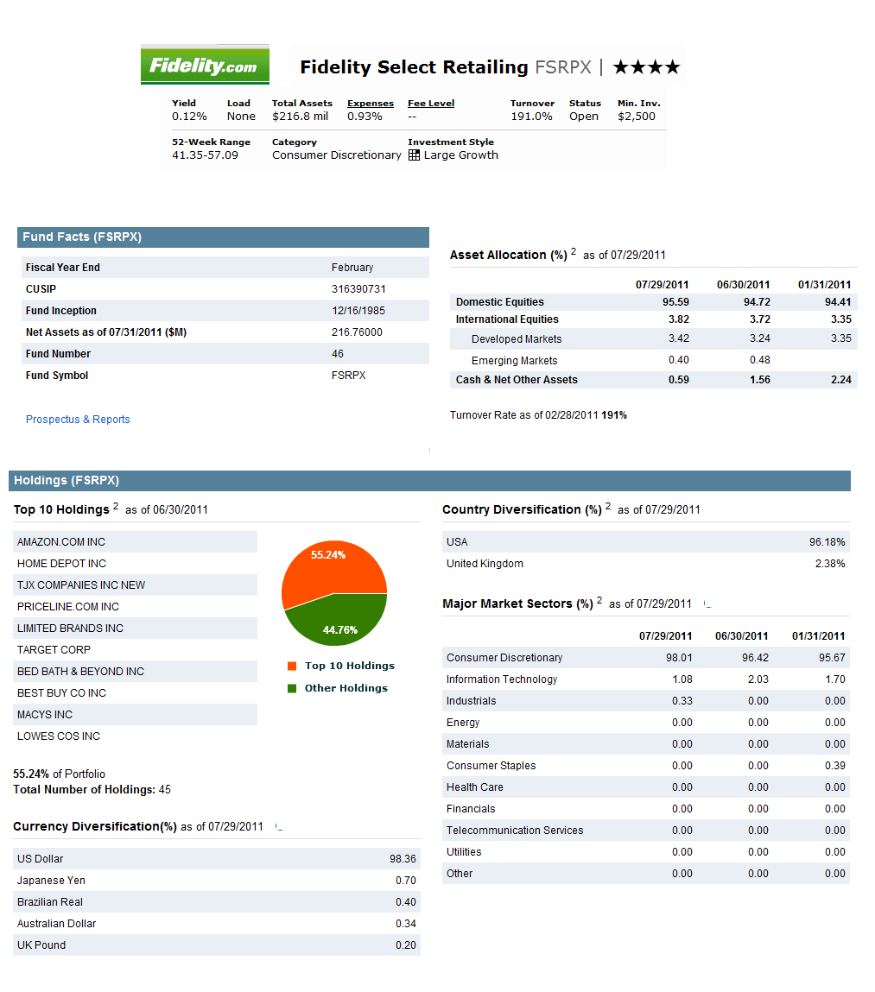The height and width of the screenshot is (992, 875).
Task: Click Health Care sector label
Action: point(475,787)
